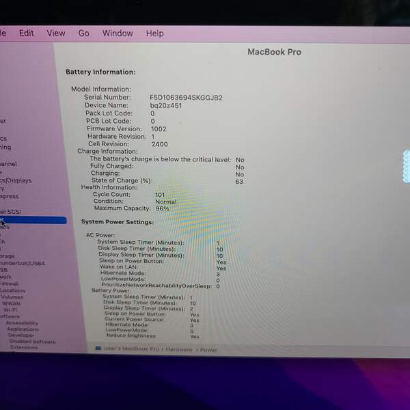The height and width of the screenshot is (410, 410).
Task: Click the MacBook Pro window title
Action: (274, 52)
